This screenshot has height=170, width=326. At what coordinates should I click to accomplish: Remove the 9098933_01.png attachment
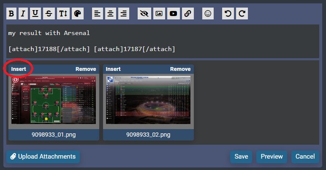(86, 69)
